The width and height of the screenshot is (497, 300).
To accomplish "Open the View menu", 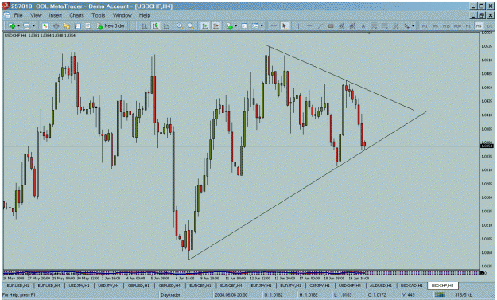I will [36, 15].
